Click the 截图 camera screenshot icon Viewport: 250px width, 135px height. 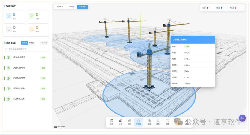[149, 121]
